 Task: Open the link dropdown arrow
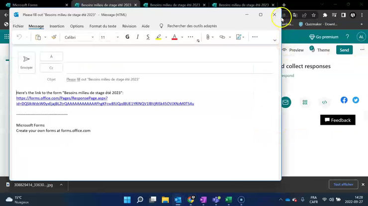tap(230, 37)
